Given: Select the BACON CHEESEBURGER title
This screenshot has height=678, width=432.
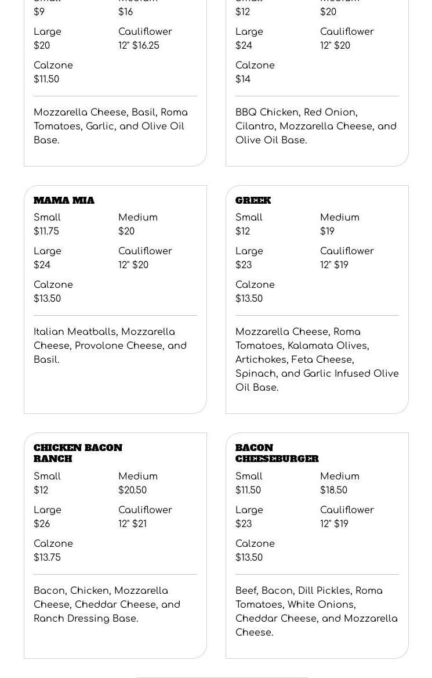Looking at the screenshot, I should click(277, 453).
